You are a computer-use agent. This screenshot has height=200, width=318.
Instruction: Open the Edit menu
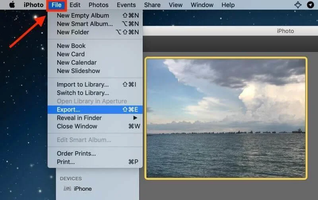pos(75,5)
